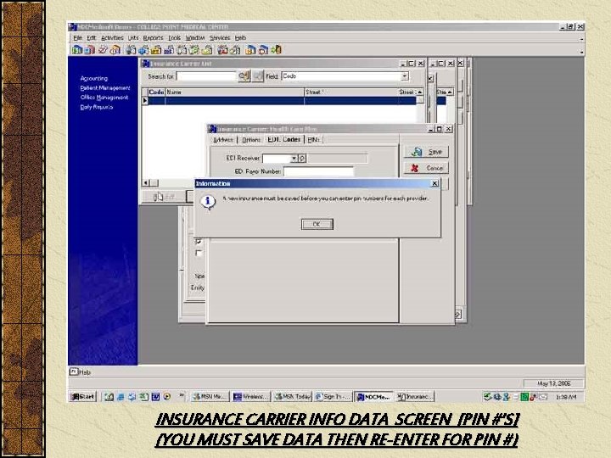Image resolution: width=611 pixels, height=458 pixels.
Task: Click into the EDI Payor Number field
Action: click(318, 171)
